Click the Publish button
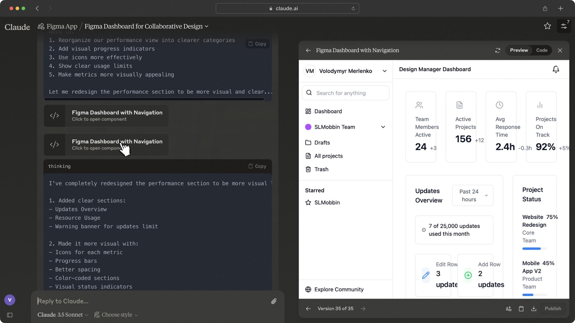The width and height of the screenshot is (575, 323). pos(553,309)
